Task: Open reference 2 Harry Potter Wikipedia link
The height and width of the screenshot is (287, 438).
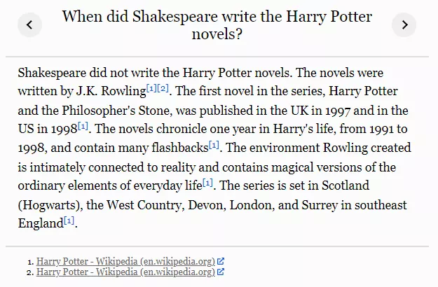Action: coord(125,272)
